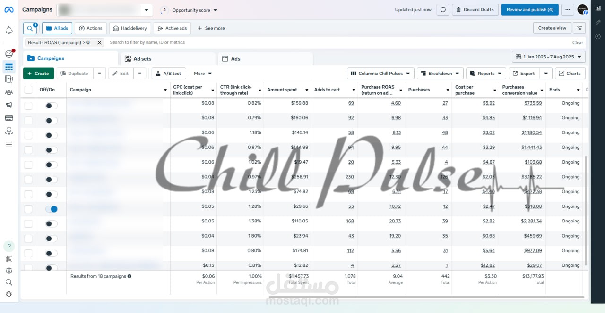Viewport: 605px width, 313px height.
Task: Click the Charts button
Action: click(x=570, y=74)
